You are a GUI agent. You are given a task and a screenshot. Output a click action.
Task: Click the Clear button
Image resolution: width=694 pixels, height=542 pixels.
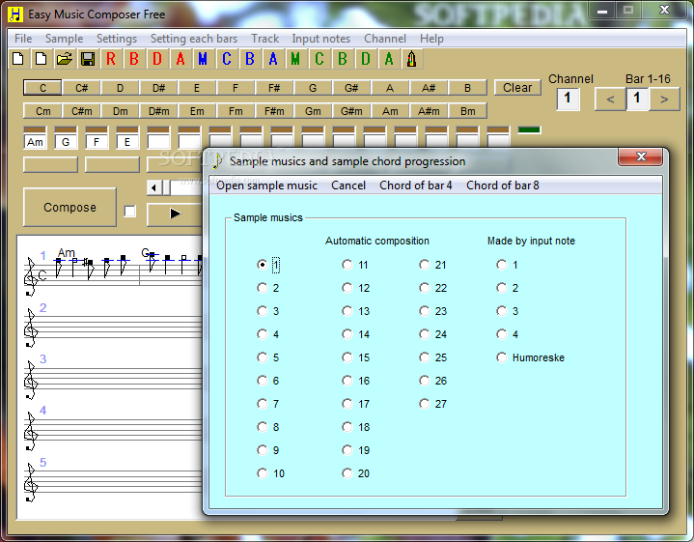click(517, 88)
